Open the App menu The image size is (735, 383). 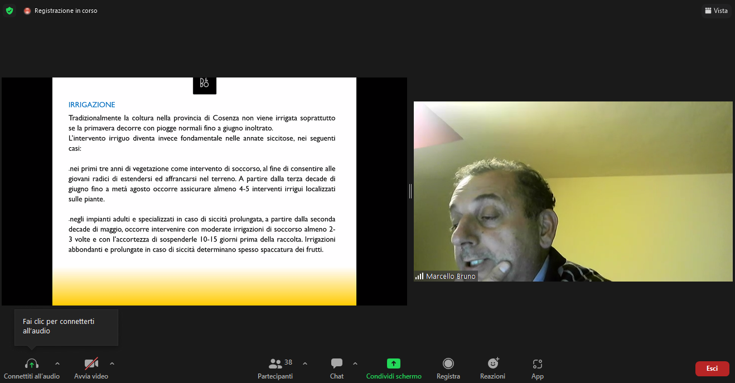point(538,369)
